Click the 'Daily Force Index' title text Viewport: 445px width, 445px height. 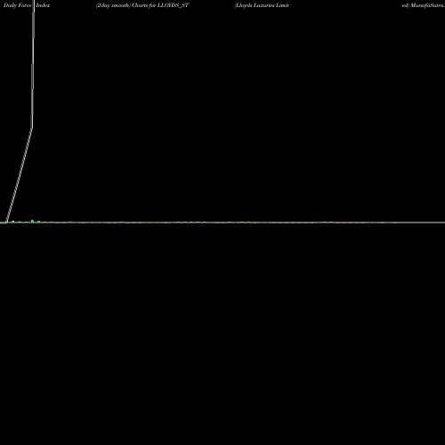click(x=27, y=5)
